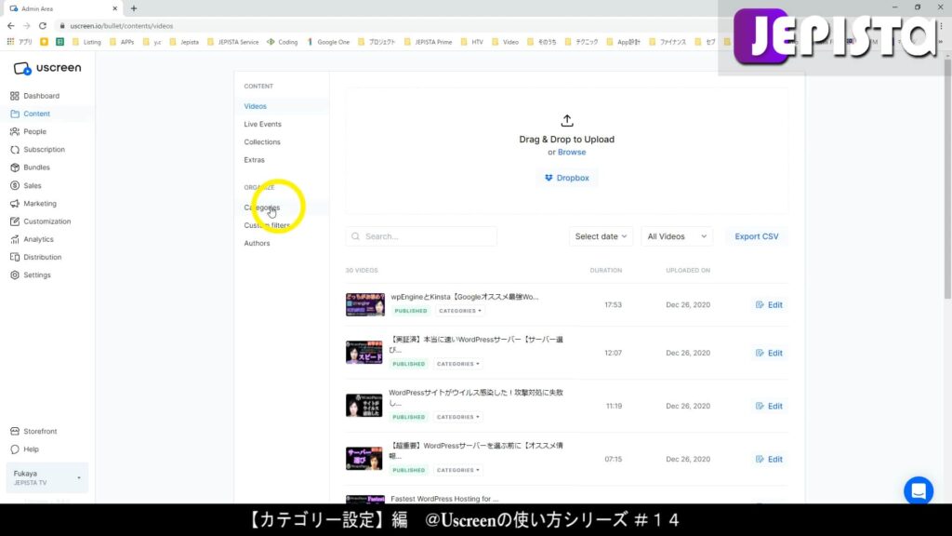The height and width of the screenshot is (536, 952).
Task: Open a new browser tab
Action: [x=134, y=8]
